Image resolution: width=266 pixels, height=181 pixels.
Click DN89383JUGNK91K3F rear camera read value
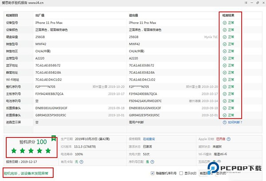(145, 108)
